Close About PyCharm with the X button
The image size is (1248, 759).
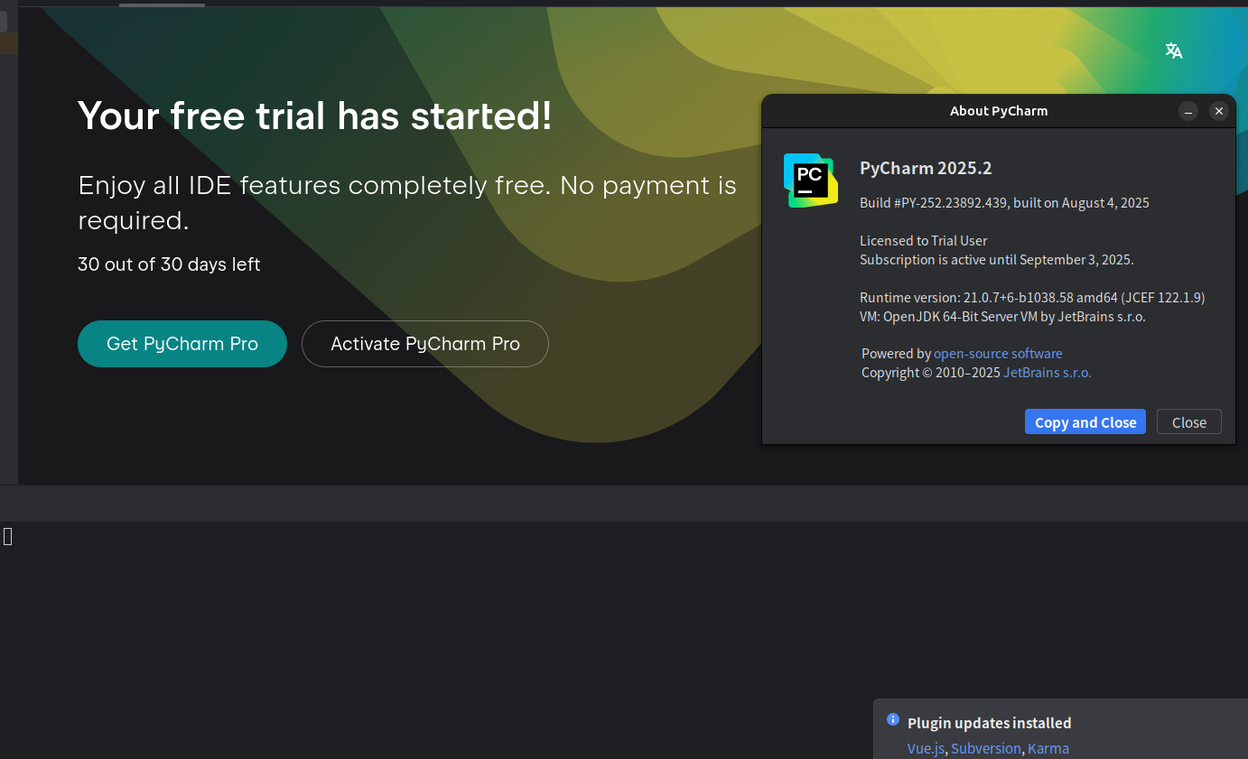coord(1219,111)
